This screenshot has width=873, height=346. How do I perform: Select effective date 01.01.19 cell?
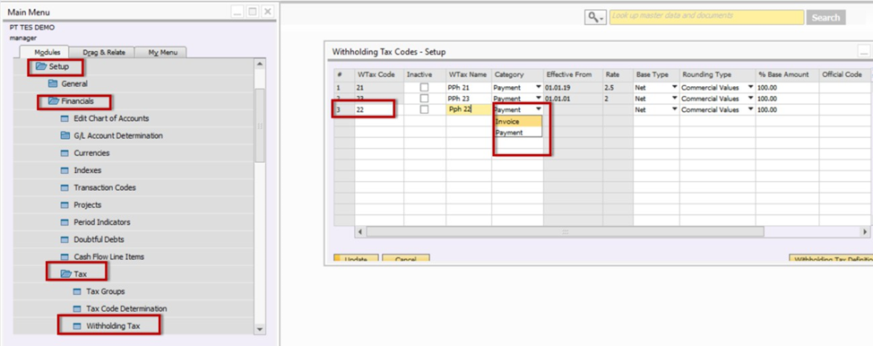click(573, 88)
